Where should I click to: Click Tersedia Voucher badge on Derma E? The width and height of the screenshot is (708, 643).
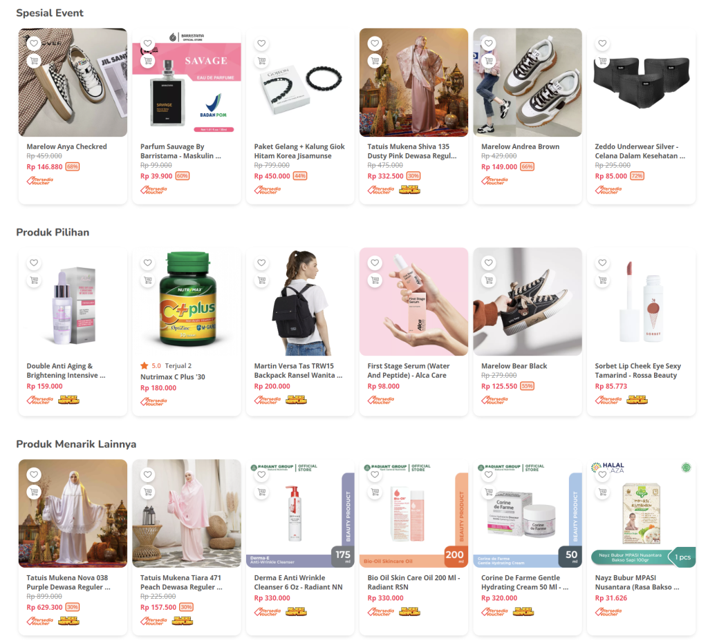click(x=268, y=612)
